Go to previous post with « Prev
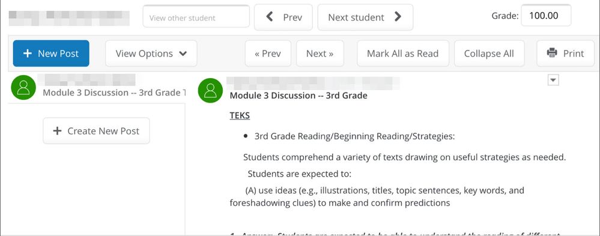Screen dimensions: 600x236 click(x=268, y=53)
